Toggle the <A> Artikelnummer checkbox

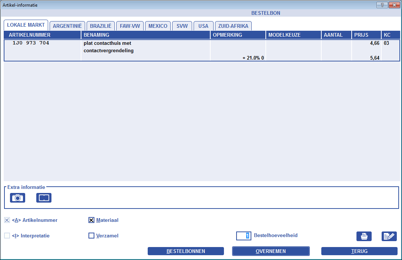(7, 220)
